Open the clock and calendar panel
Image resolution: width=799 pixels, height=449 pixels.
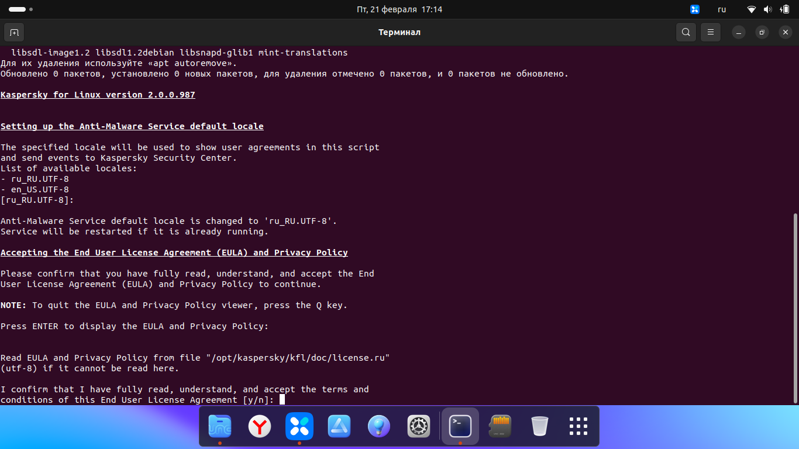point(399,9)
